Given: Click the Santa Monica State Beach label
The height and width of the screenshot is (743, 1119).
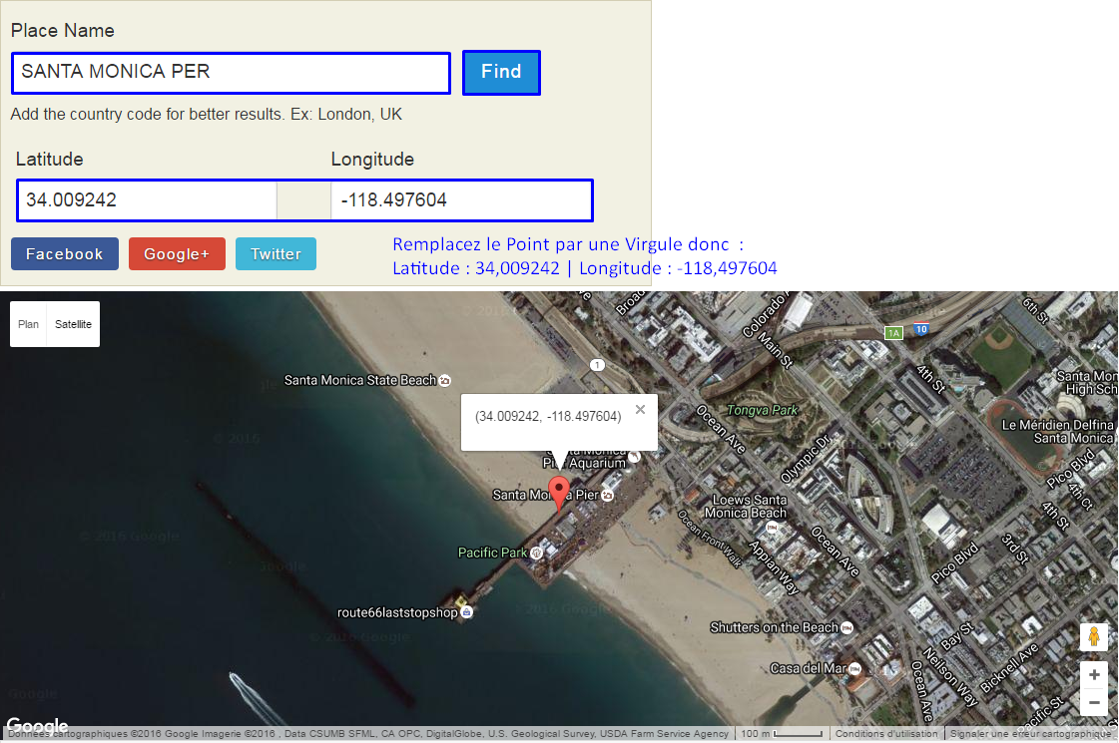Looking at the screenshot, I should coord(359,381).
